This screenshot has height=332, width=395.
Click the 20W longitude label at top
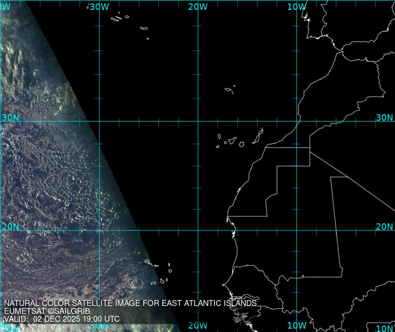[197, 7]
